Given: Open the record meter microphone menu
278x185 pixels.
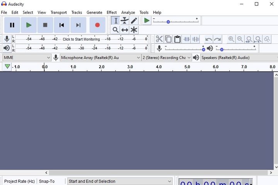Looking at the screenshot, I should point(7,39).
